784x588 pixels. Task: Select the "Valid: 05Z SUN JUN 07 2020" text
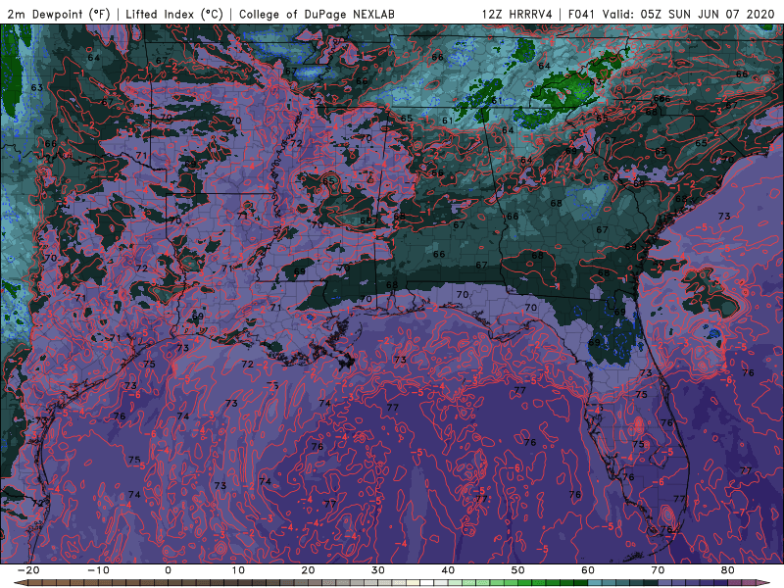pos(689,15)
